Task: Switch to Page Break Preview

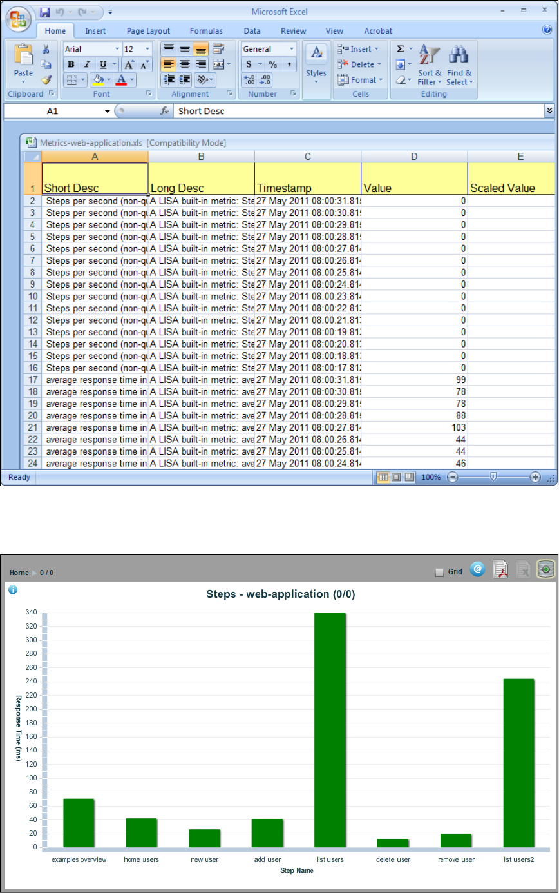Action: (409, 477)
